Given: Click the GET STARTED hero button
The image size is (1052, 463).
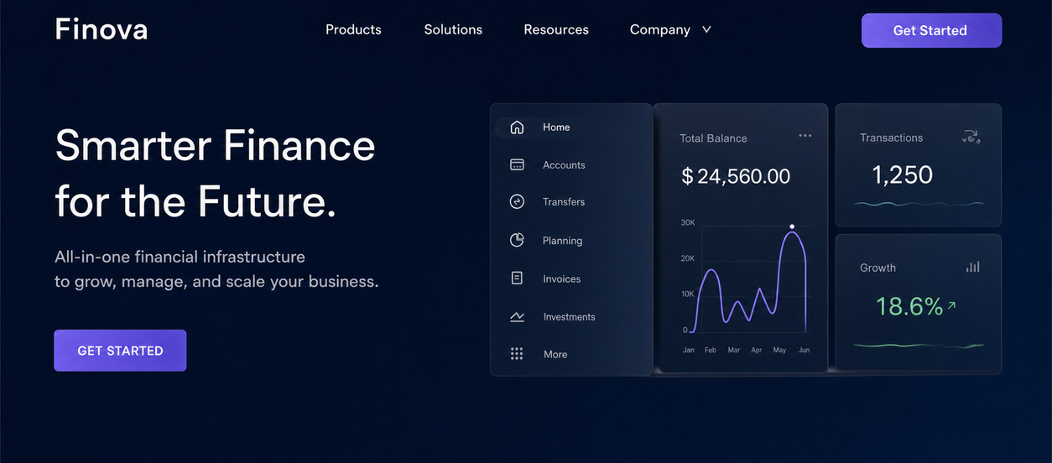Looking at the screenshot, I should point(120,351).
